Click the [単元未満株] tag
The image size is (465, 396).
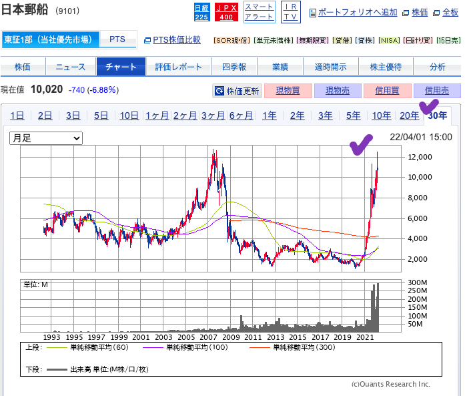(x=274, y=40)
